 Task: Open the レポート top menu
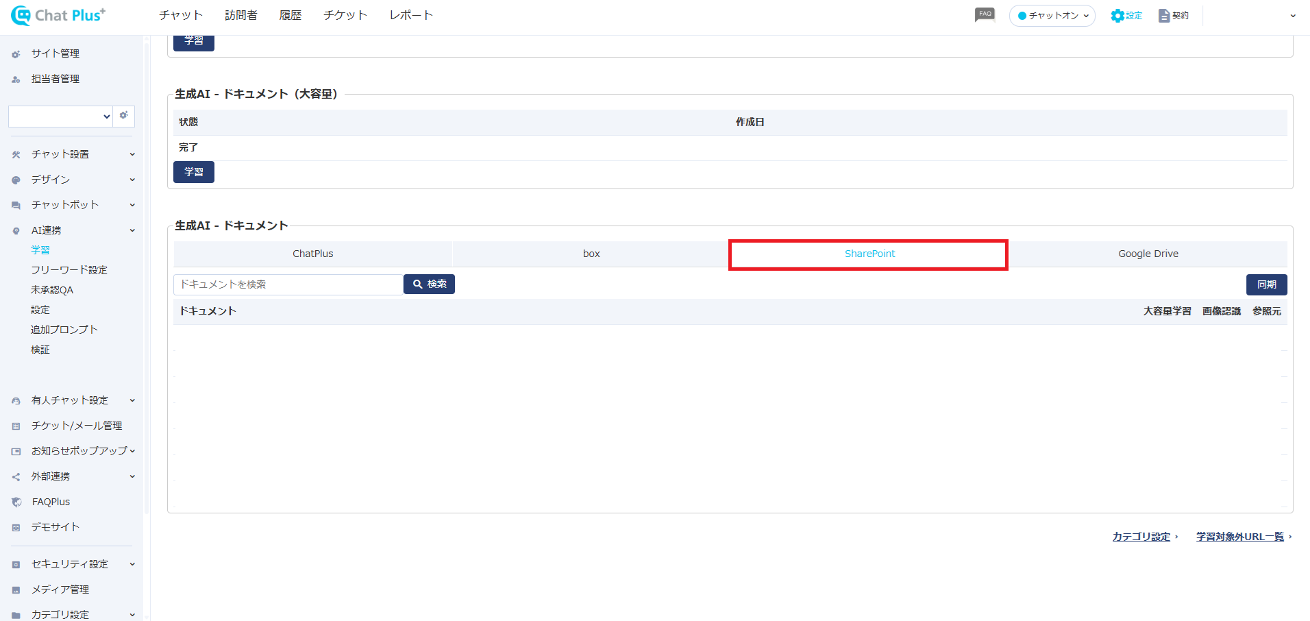(x=411, y=15)
